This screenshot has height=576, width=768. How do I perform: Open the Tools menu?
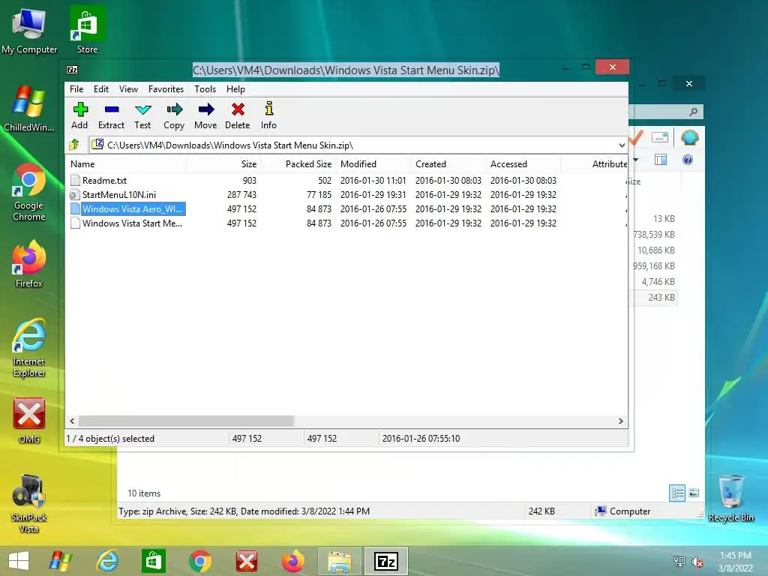(205, 89)
